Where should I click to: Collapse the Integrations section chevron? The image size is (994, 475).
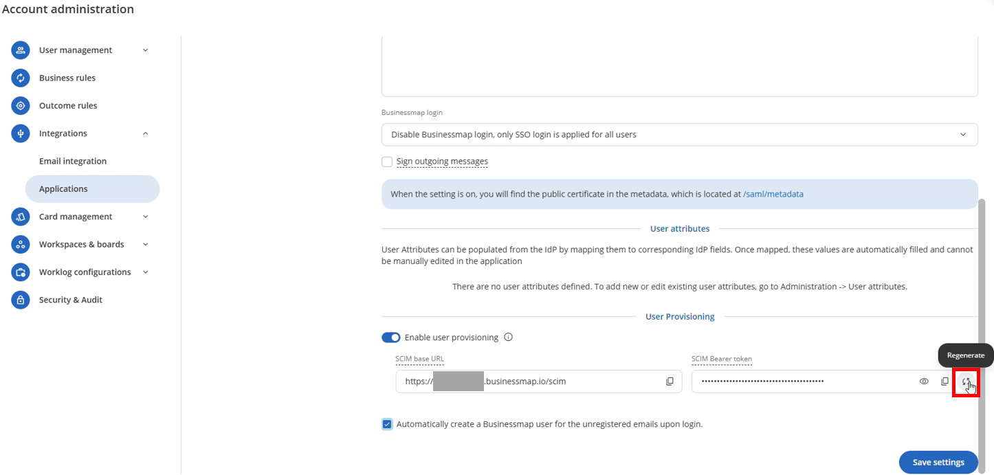tap(145, 133)
